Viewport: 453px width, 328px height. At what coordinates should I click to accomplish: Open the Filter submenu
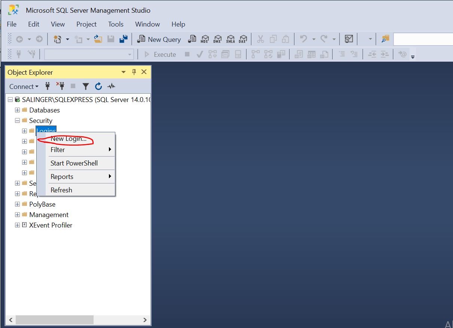(x=76, y=149)
